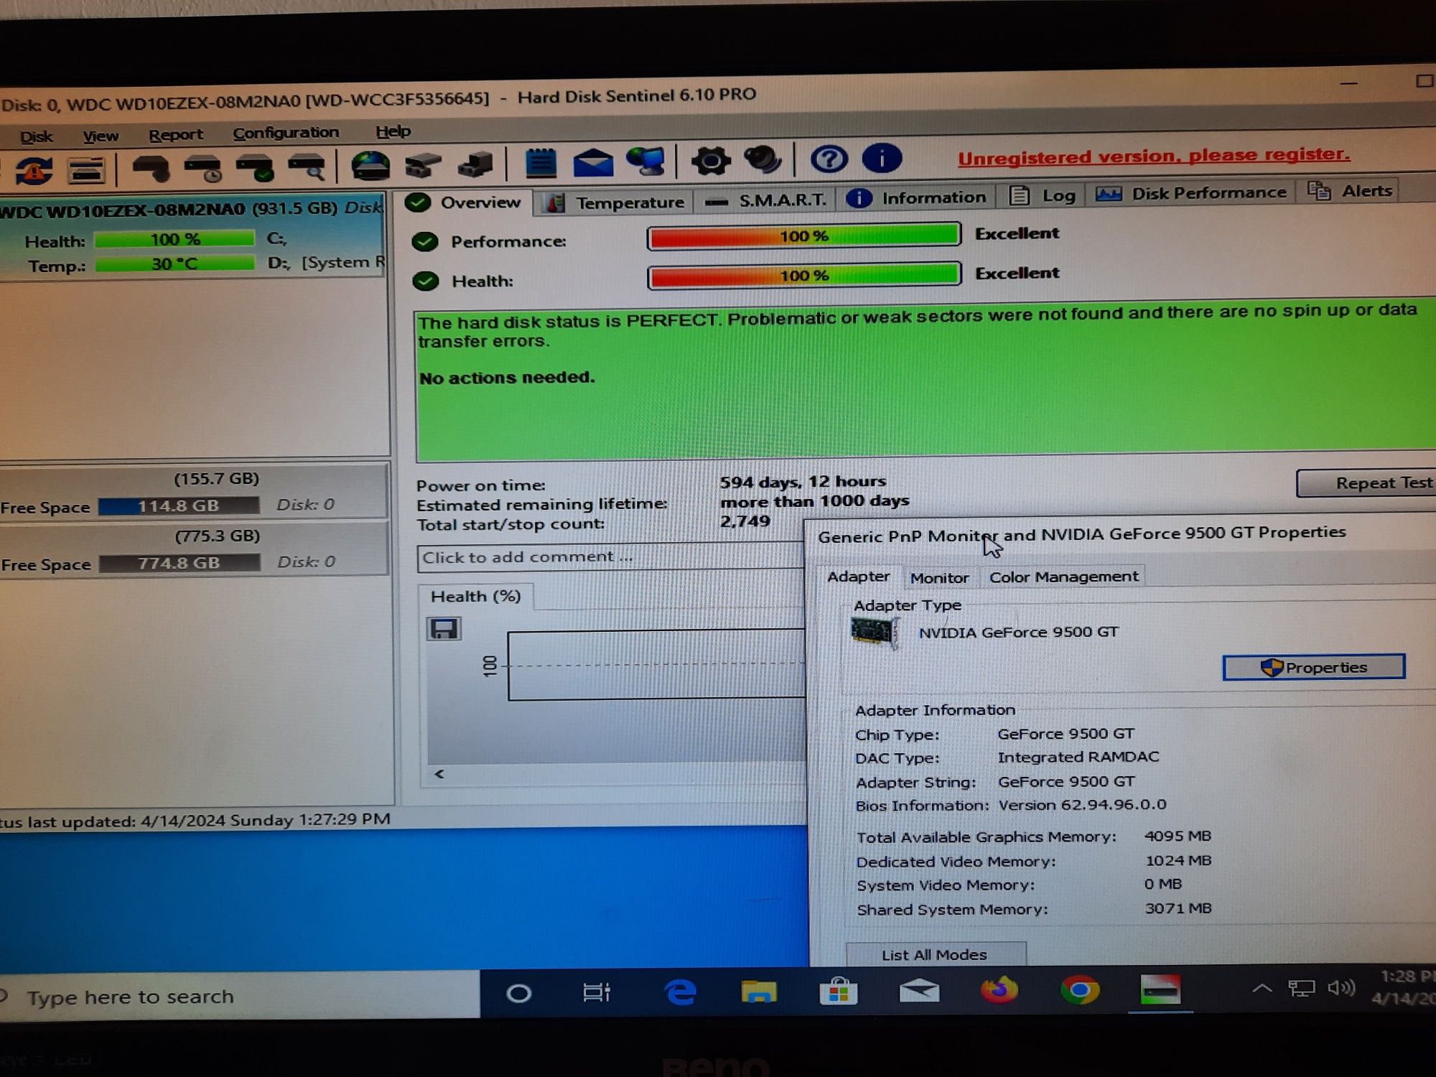Open the Disk Performance tab
Screen dimensions: 1436x1077
coord(1191,192)
